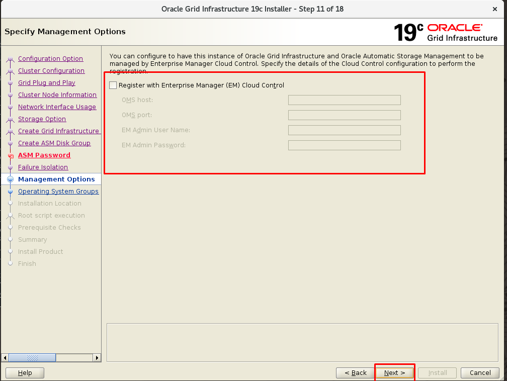This screenshot has height=381, width=507.
Task: Jump to the Cluster Node Information step
Action: [x=57, y=95]
